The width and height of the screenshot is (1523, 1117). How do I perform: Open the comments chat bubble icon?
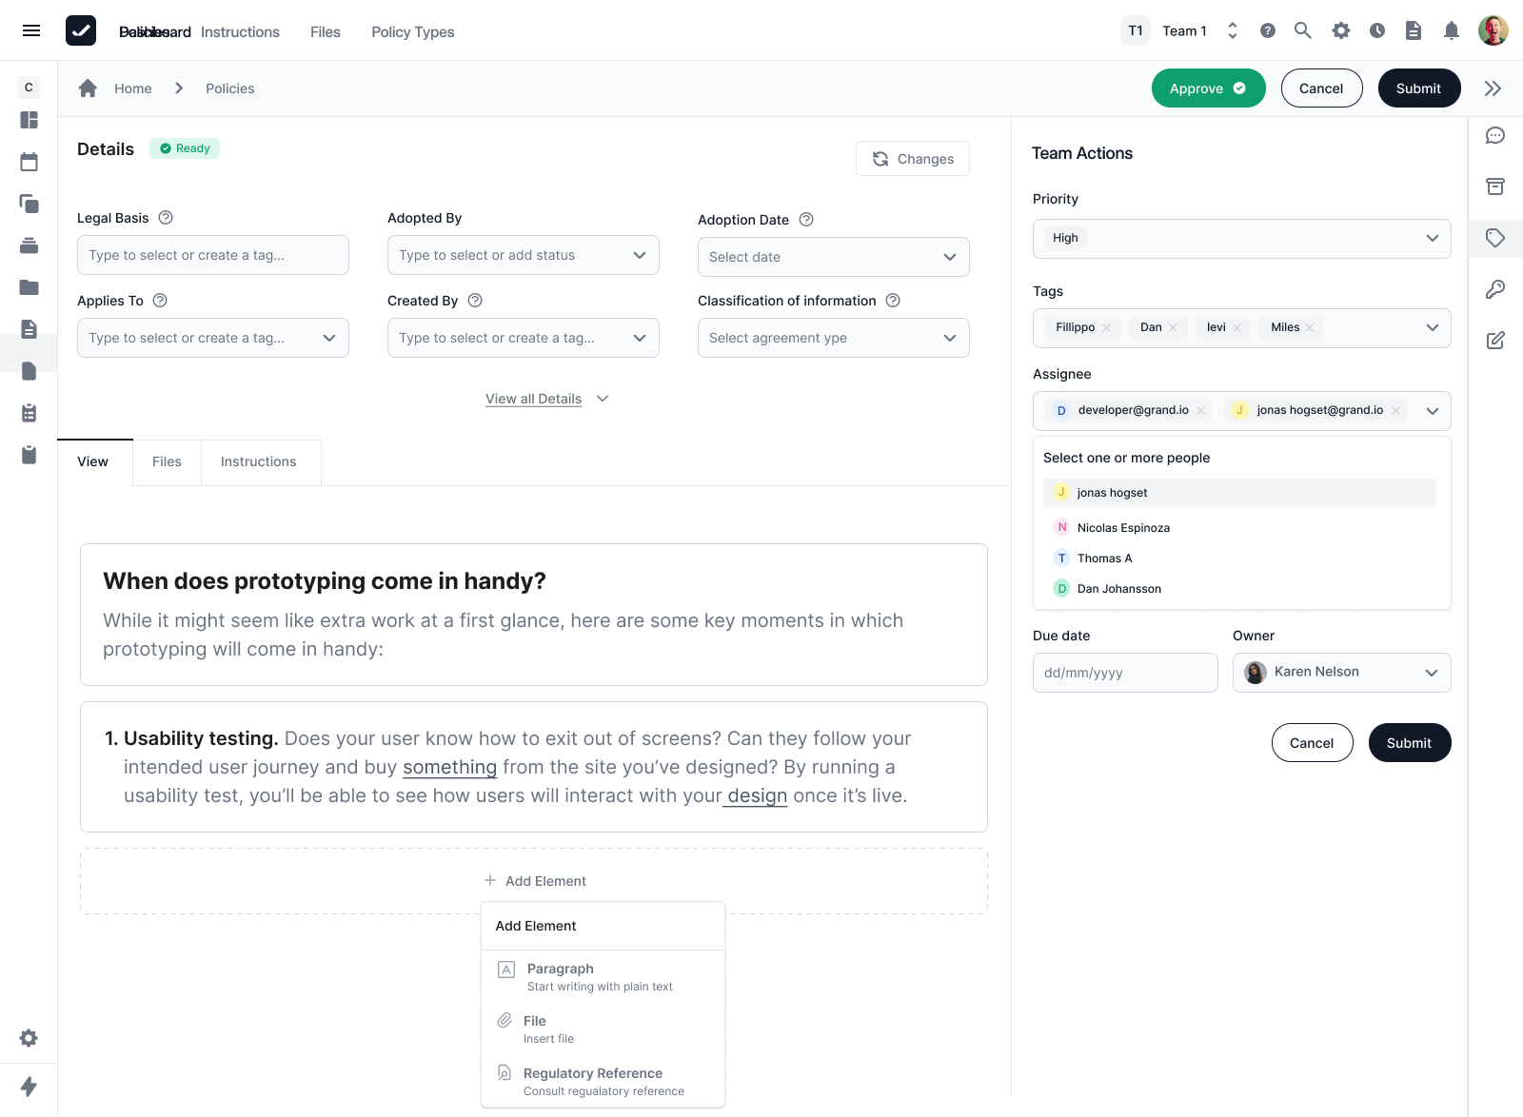(1494, 136)
